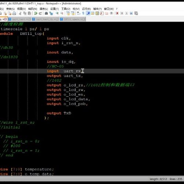Open the 窗口(W) menu
Image resolution: width=184 pixels, height=184 pixels.
coord(109,9)
